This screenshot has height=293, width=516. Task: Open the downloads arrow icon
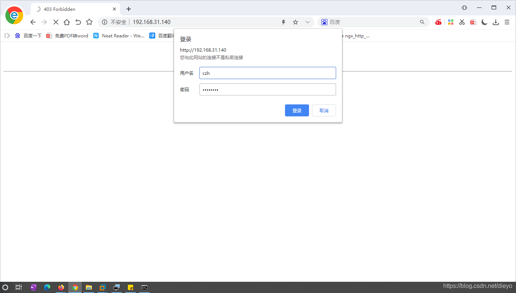(496, 22)
